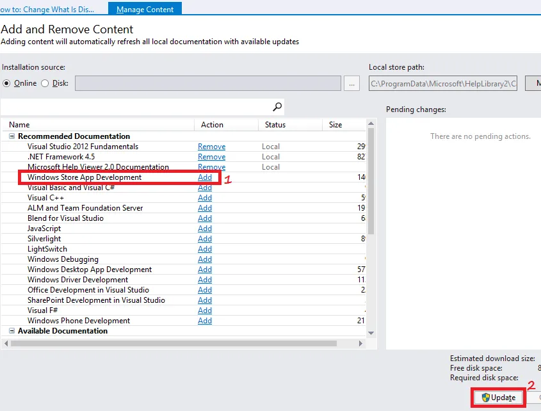Switch to the Manage Content tab
This screenshot has height=411, width=541.
[145, 10]
